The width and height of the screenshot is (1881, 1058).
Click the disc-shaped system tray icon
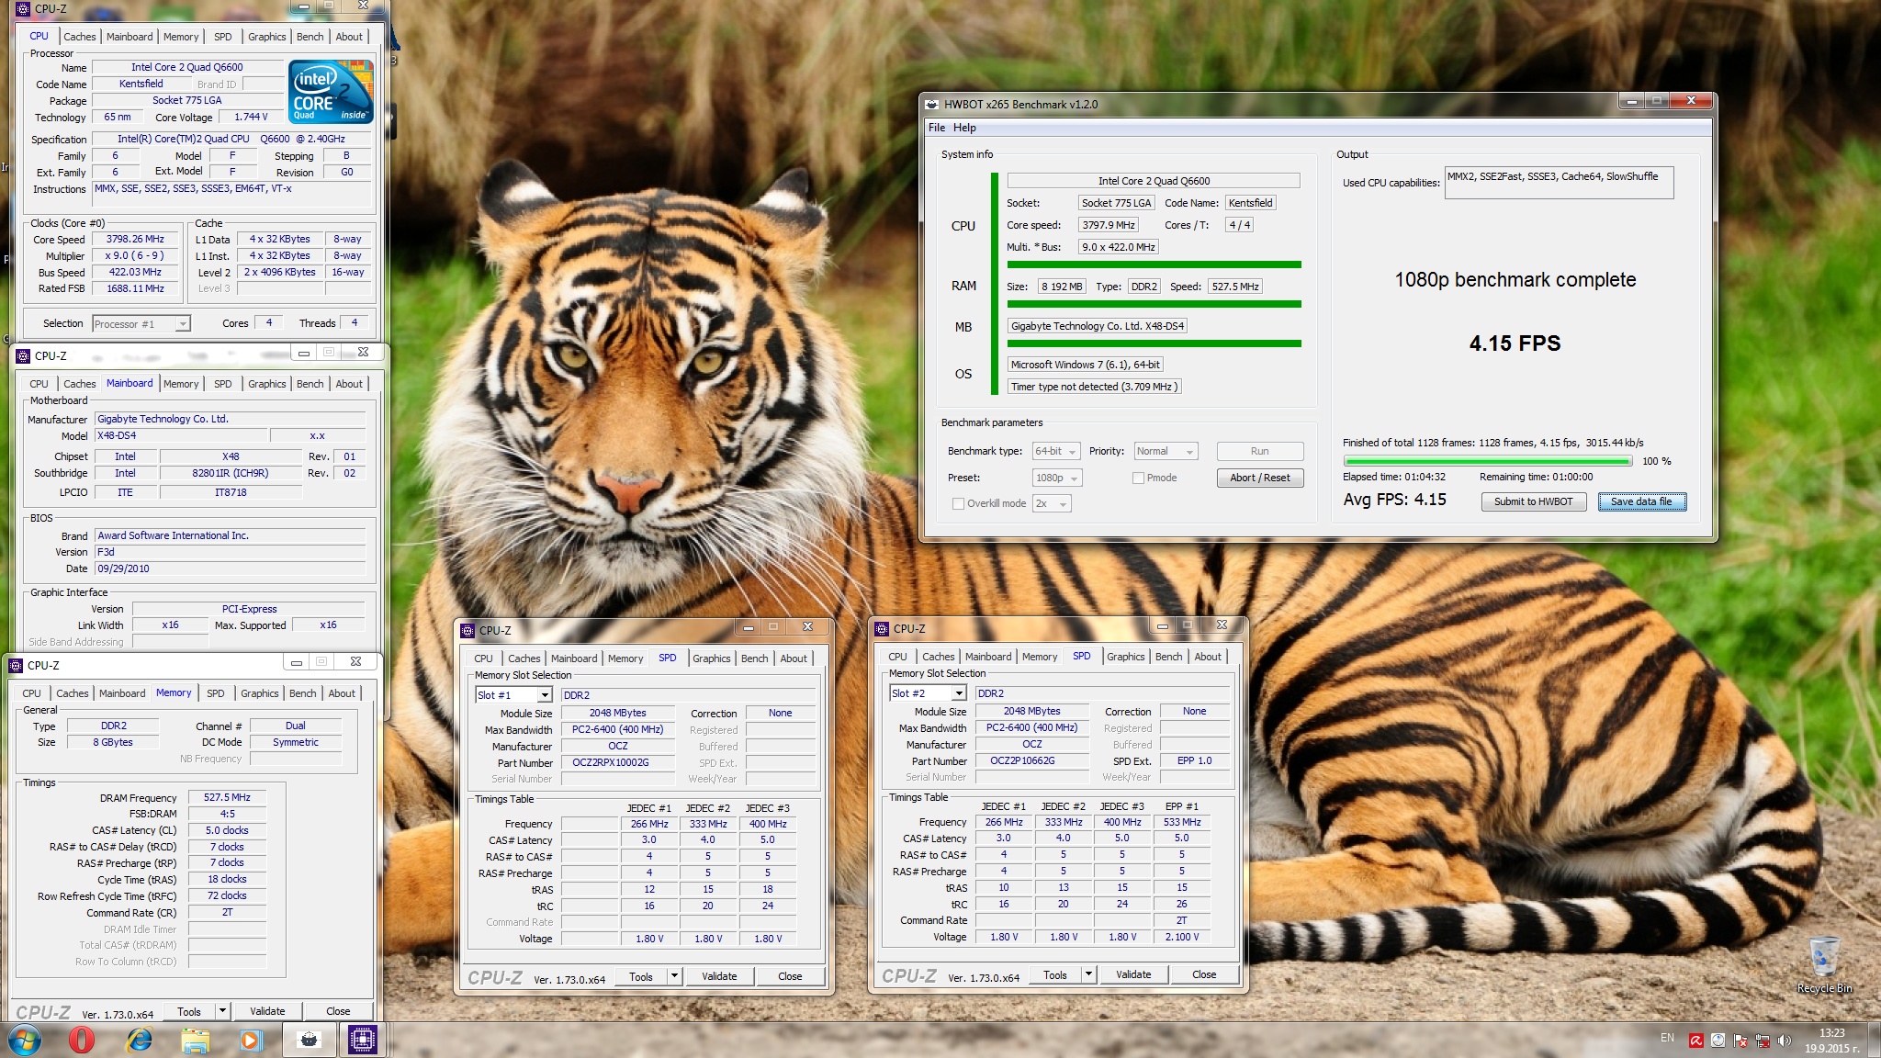coord(1718,1041)
